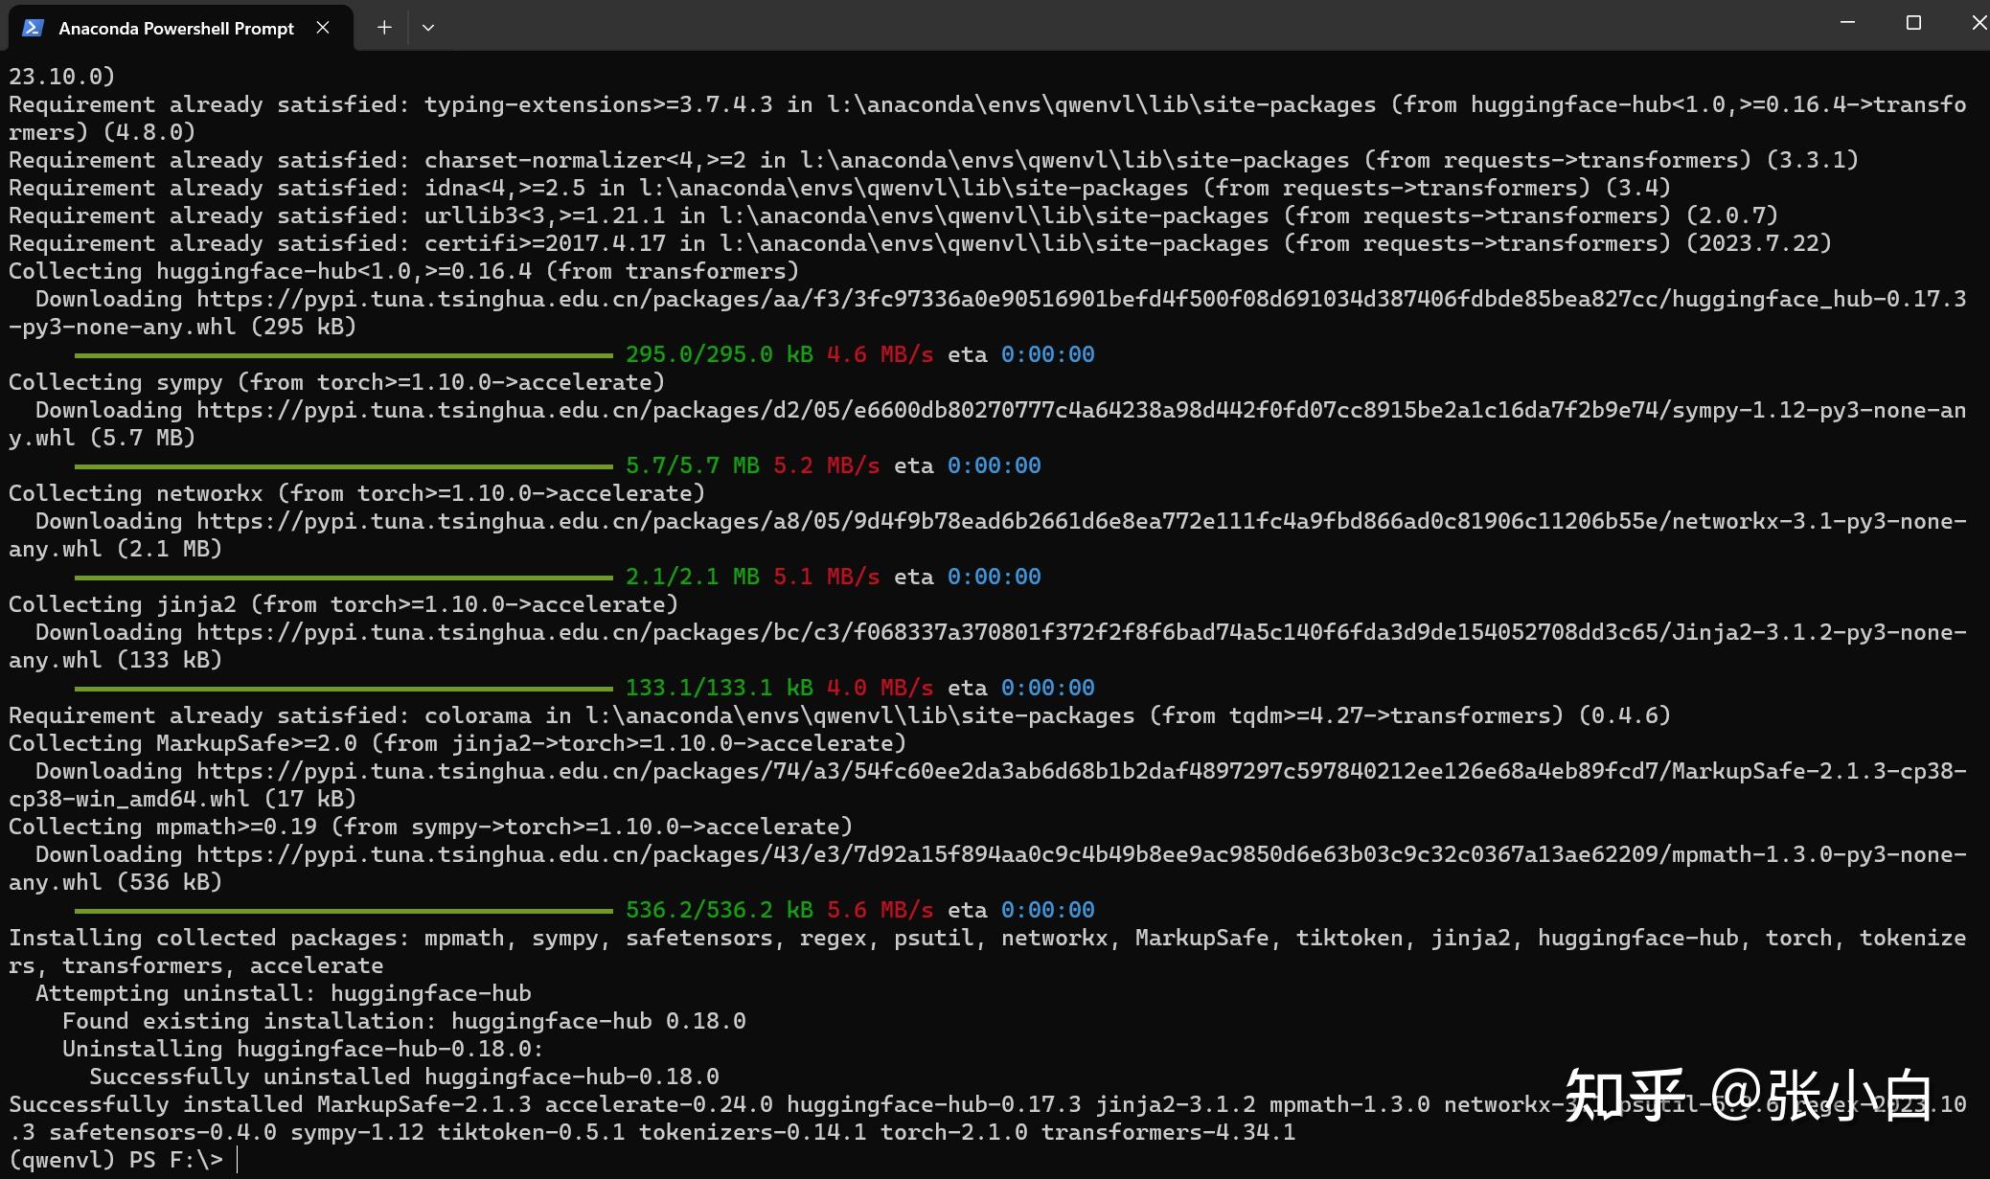Click "Uninstalling huggingface-hub-0.18.0:" line
The width and height of the screenshot is (1990, 1179).
click(303, 1050)
